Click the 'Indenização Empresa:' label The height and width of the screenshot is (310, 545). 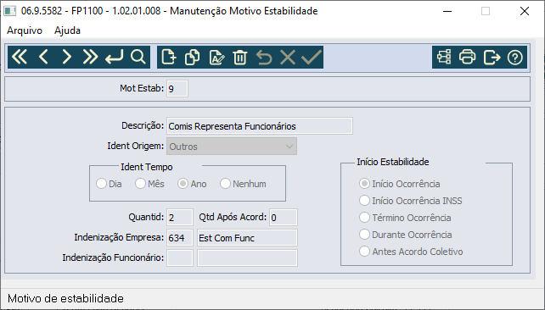pyautogui.click(x=119, y=237)
